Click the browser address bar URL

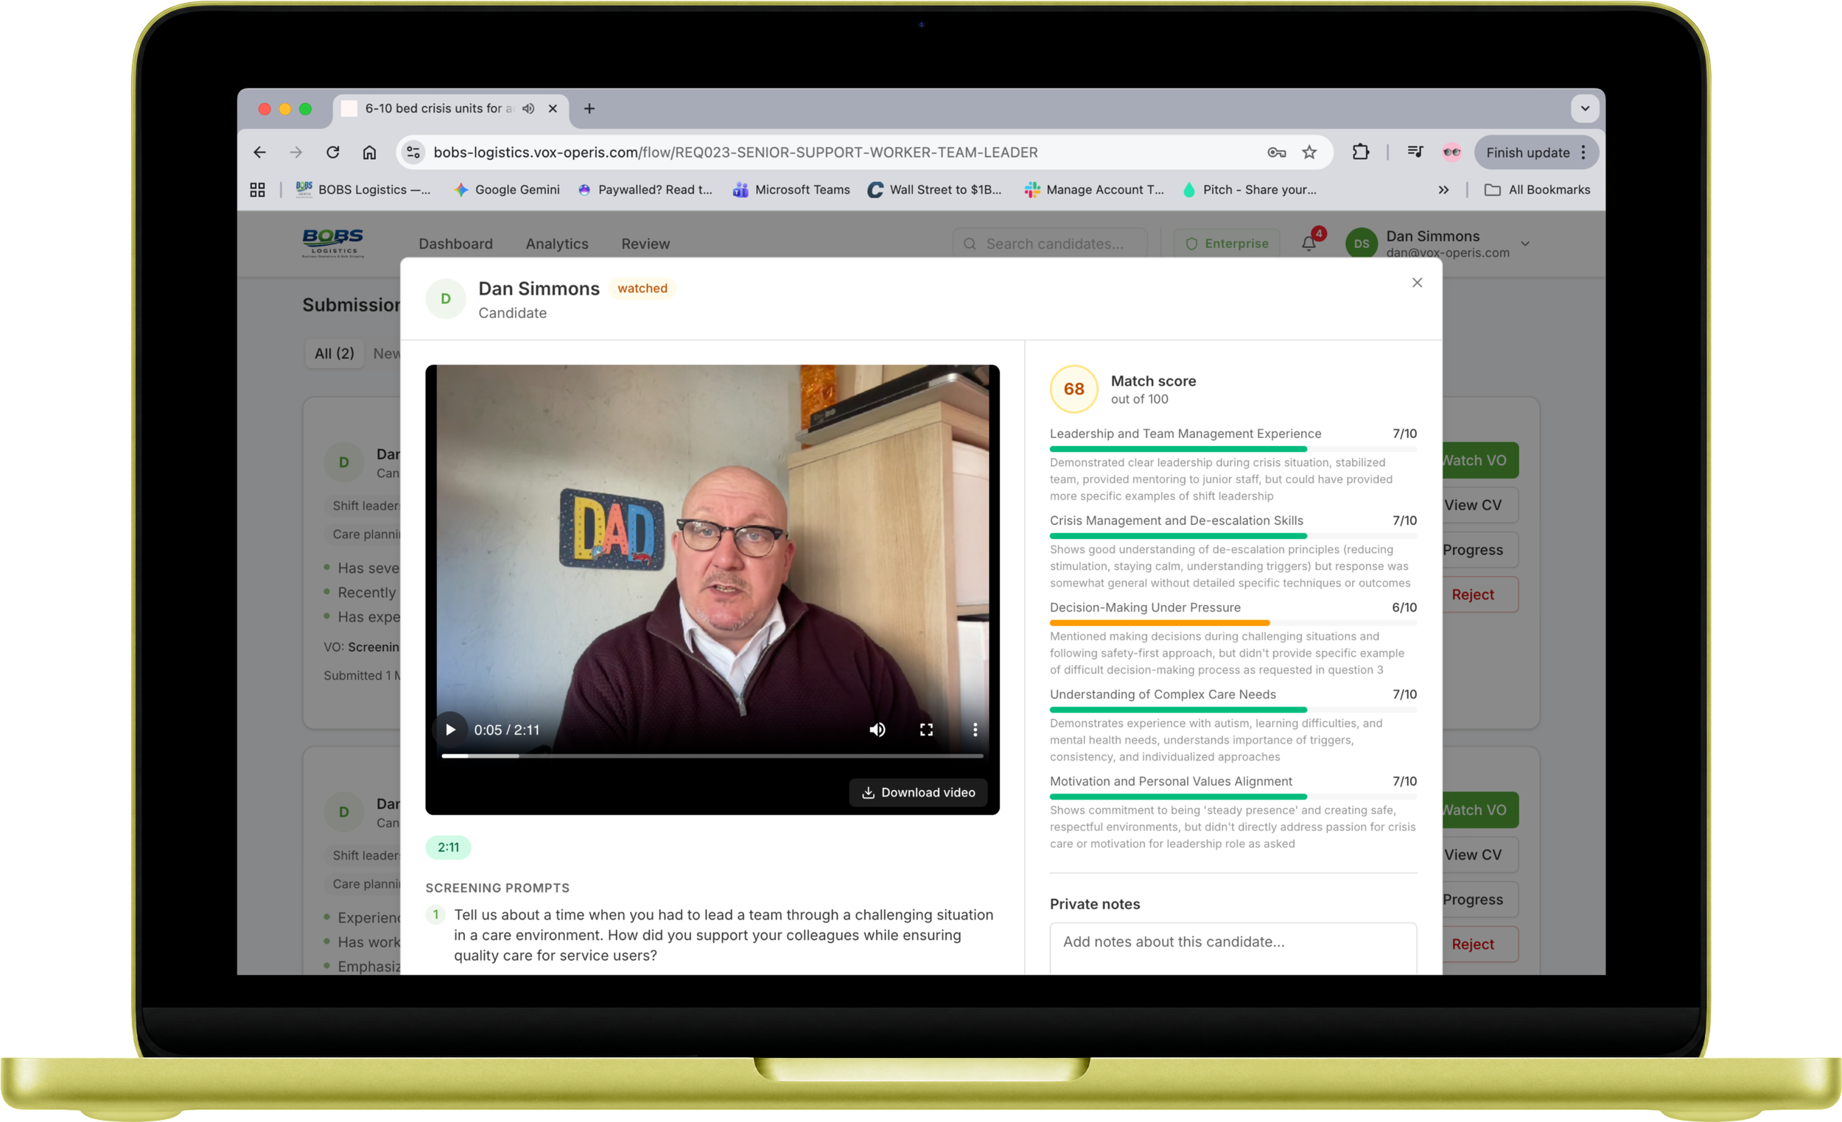pos(735,152)
